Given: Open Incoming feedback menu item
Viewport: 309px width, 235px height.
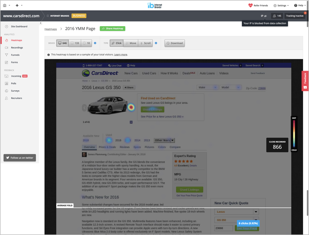Looking at the screenshot, I should [x=16, y=76].
